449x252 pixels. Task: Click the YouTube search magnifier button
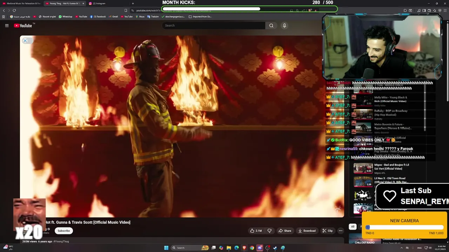pos(271,26)
